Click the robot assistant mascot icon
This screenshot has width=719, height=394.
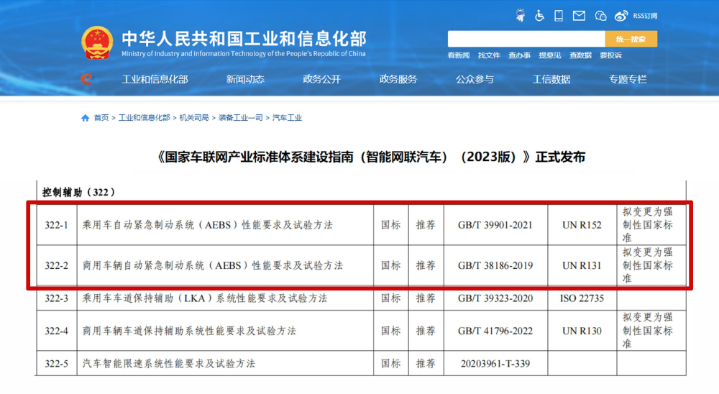520,16
